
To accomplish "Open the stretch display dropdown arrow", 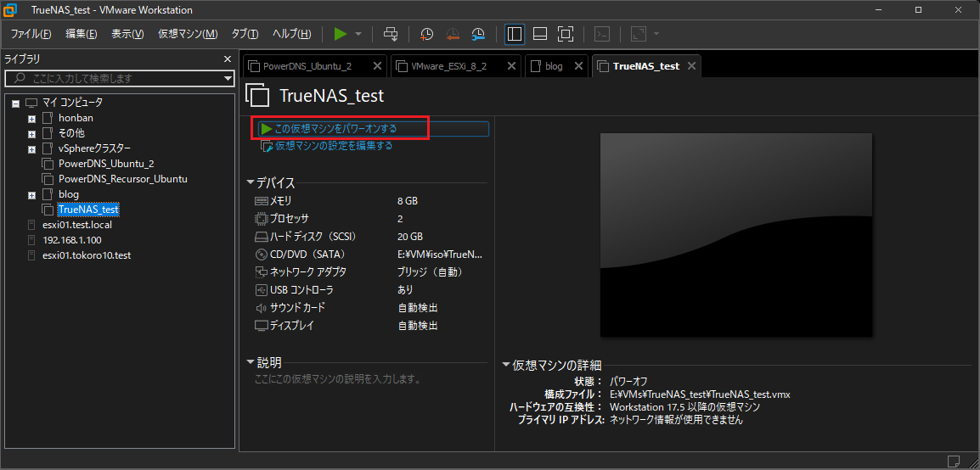I will point(656,34).
